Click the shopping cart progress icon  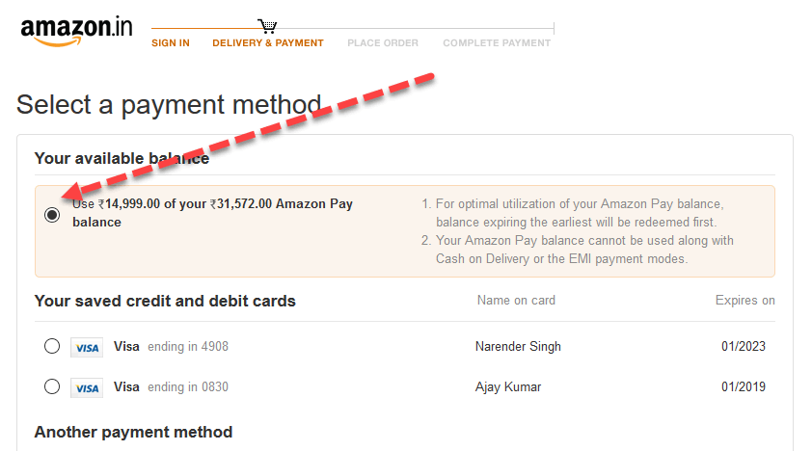267,26
